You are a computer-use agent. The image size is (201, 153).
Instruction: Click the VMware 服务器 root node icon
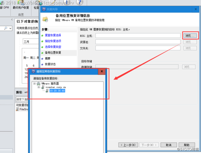(38, 83)
